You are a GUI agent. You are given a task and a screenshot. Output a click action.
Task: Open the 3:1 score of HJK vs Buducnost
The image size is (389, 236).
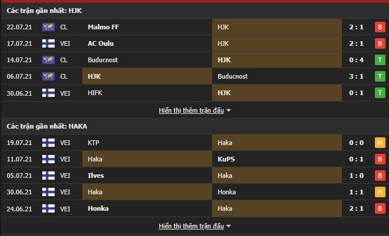pos(356,76)
